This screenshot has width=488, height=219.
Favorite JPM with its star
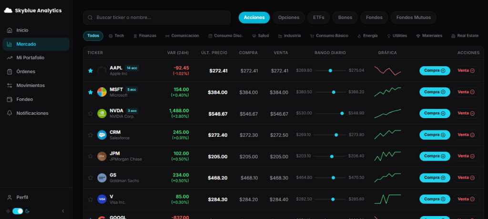coord(91,157)
